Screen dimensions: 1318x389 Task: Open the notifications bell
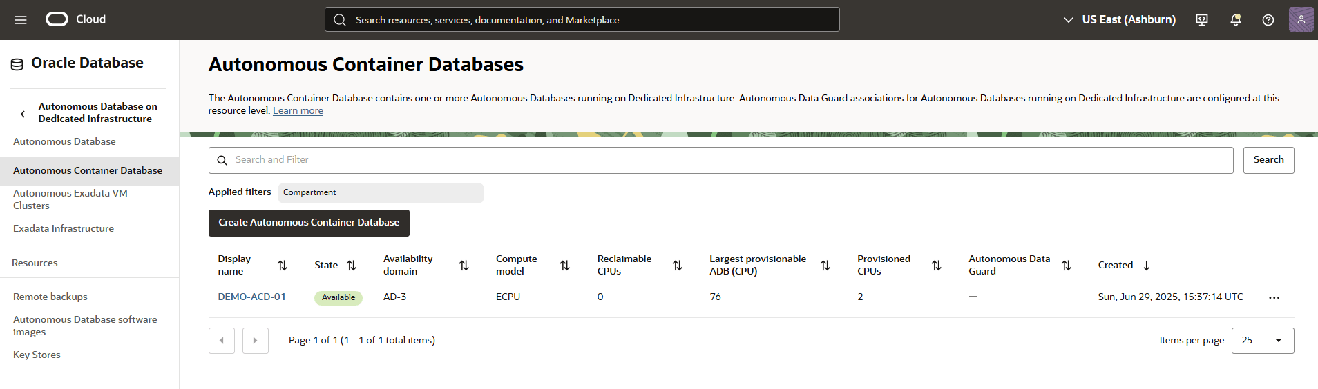(1236, 20)
